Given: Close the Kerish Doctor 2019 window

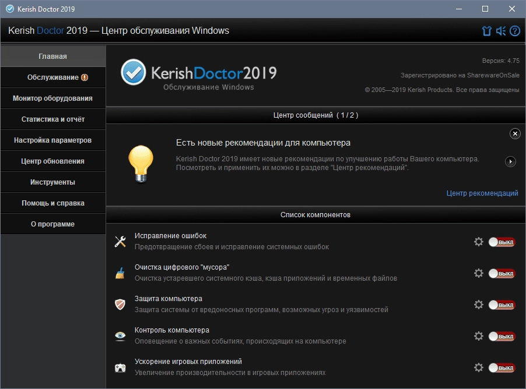Looking at the screenshot, I should pyautogui.click(x=512, y=9).
